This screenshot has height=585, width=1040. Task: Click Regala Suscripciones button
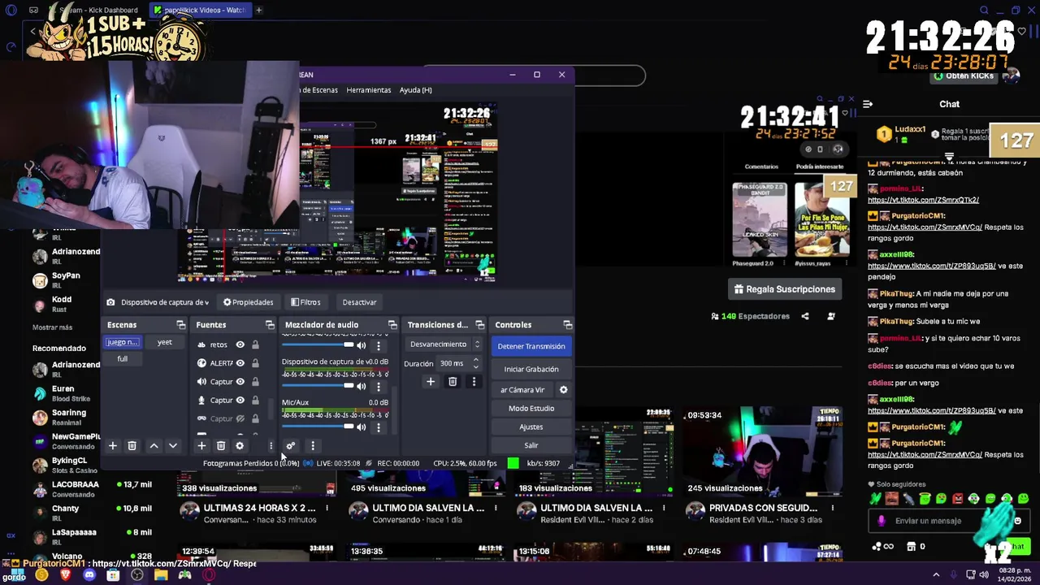(785, 289)
